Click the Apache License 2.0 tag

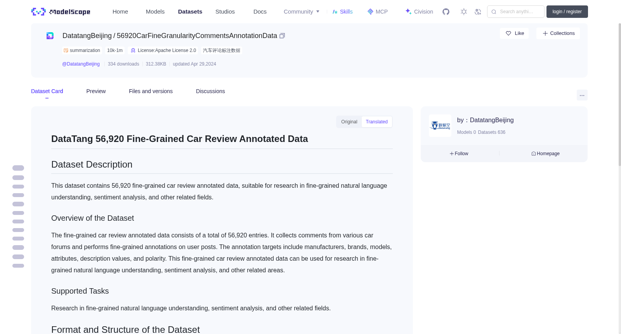(163, 50)
